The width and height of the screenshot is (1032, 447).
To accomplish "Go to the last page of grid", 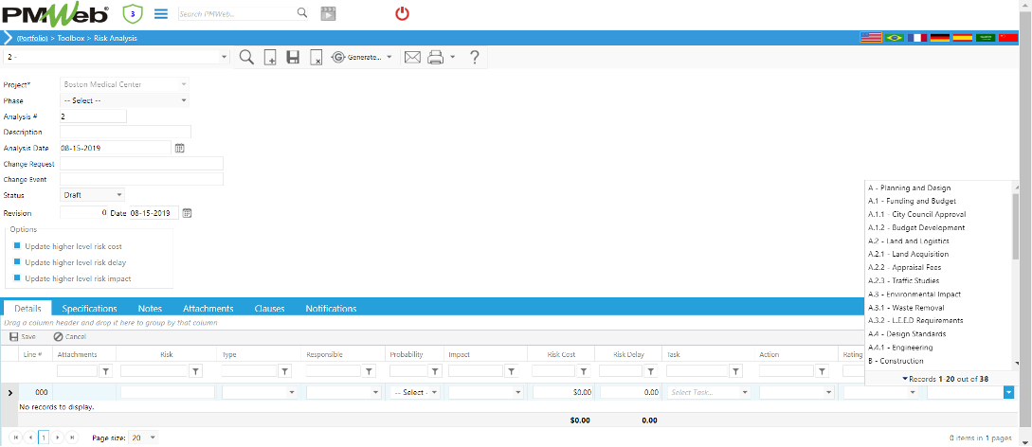I will pyautogui.click(x=72, y=438).
